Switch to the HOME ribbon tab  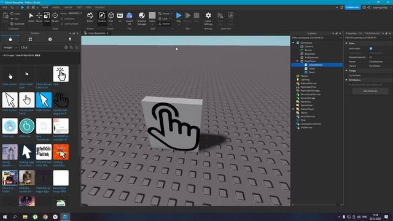click(45, 7)
